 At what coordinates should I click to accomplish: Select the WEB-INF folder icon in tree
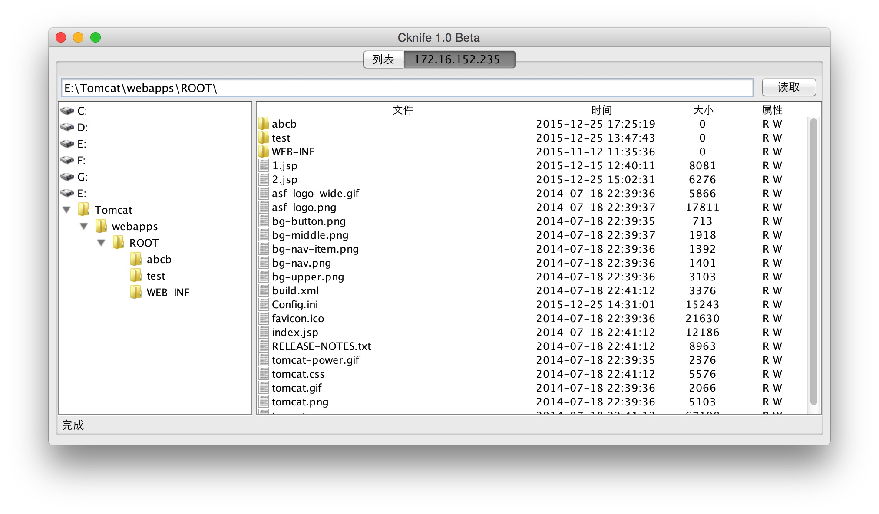tap(136, 292)
